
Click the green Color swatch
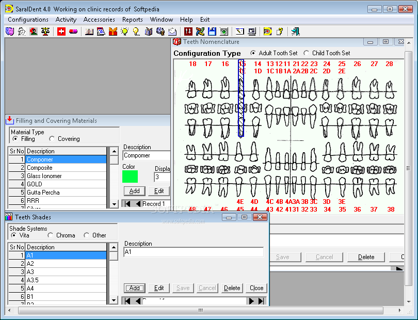(130, 177)
